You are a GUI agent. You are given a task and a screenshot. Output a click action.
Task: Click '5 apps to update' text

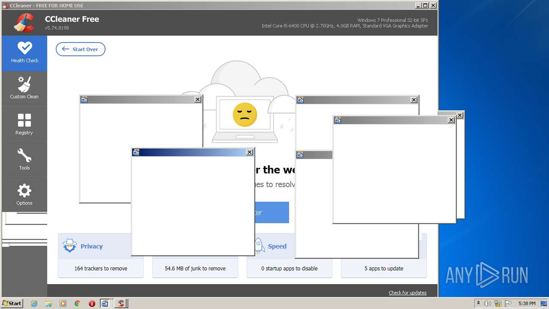point(384,269)
